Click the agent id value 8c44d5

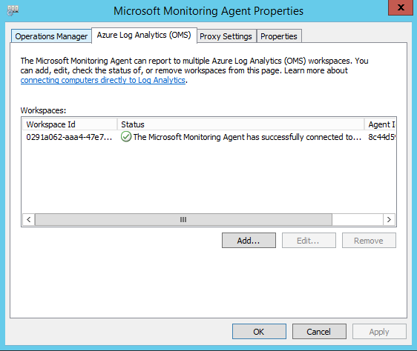pos(382,137)
